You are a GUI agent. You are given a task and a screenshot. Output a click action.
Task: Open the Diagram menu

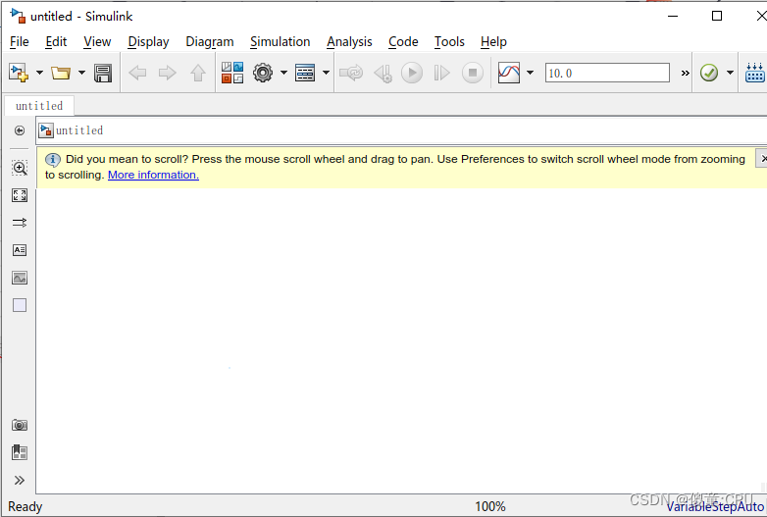point(209,41)
